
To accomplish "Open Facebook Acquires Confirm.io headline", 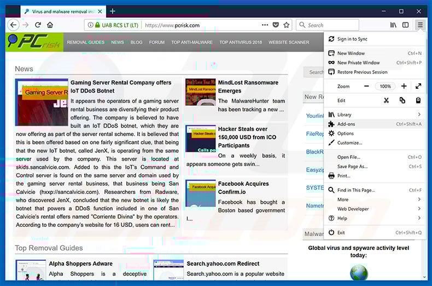I will [x=243, y=188].
